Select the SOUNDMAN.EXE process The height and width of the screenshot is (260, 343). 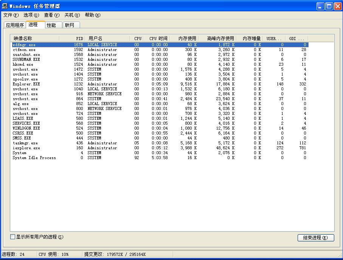pyautogui.click(x=160, y=59)
